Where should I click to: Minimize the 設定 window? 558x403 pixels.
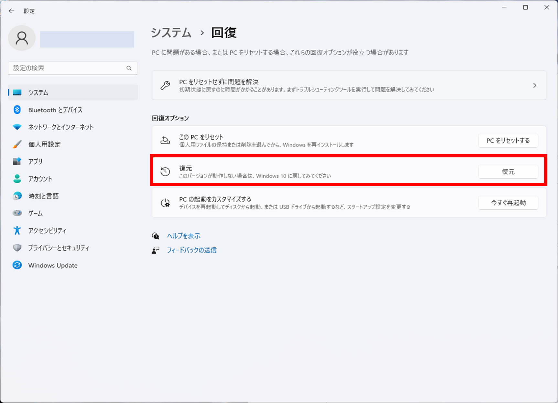pyautogui.click(x=504, y=7)
